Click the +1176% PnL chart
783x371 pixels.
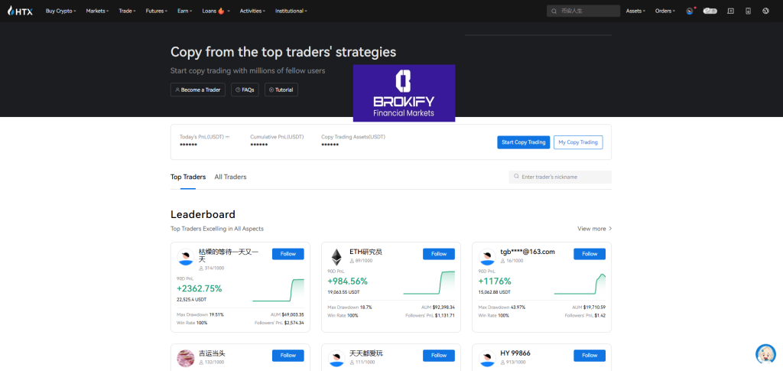[580, 284]
